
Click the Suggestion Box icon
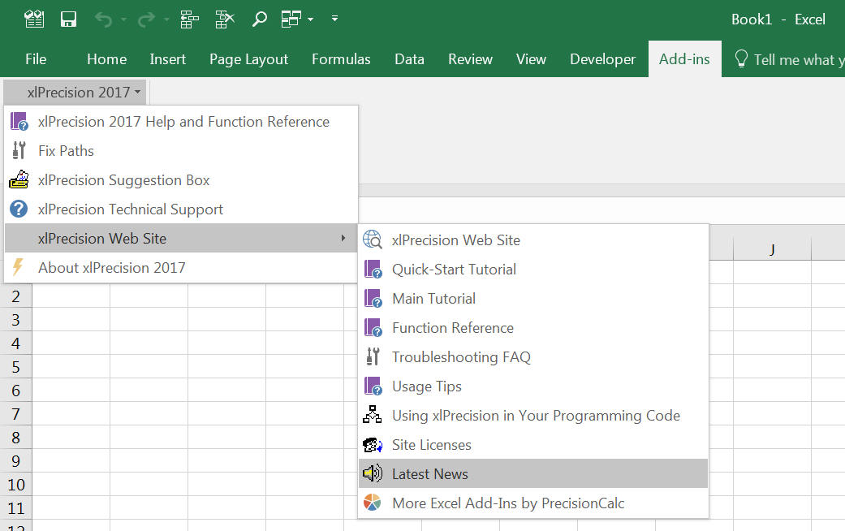(x=19, y=179)
